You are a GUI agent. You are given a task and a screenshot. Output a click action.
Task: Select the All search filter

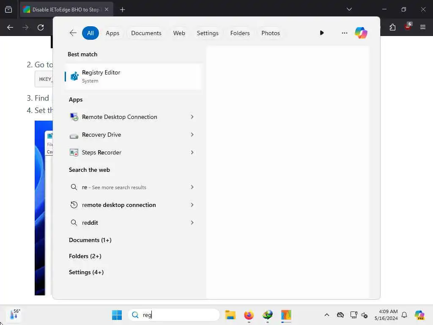coord(90,33)
